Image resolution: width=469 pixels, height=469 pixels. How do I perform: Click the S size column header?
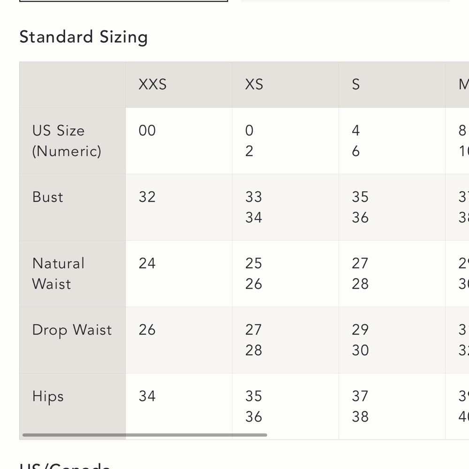point(392,84)
